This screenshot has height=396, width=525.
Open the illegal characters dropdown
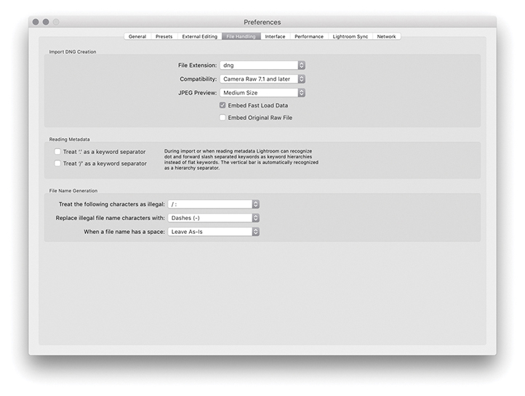point(214,204)
